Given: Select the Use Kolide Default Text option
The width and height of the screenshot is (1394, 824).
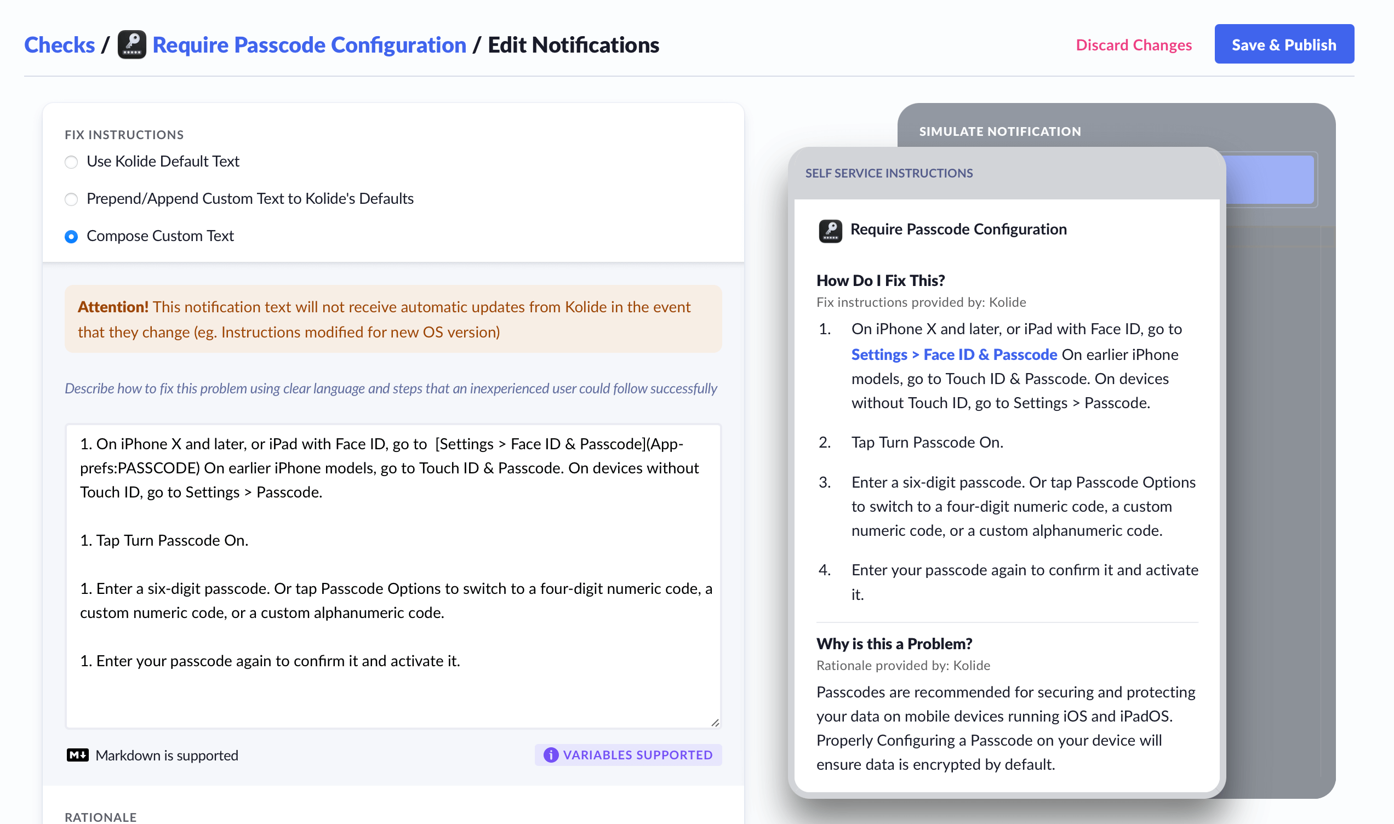Looking at the screenshot, I should pos(71,162).
